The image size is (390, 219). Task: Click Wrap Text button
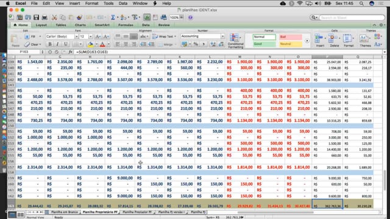click(x=164, y=36)
